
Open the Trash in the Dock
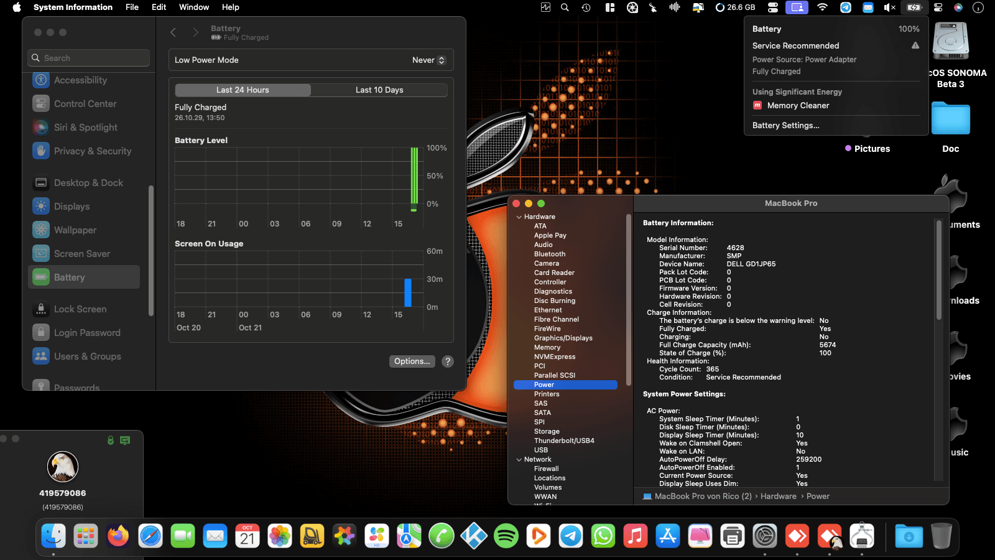pos(942,536)
